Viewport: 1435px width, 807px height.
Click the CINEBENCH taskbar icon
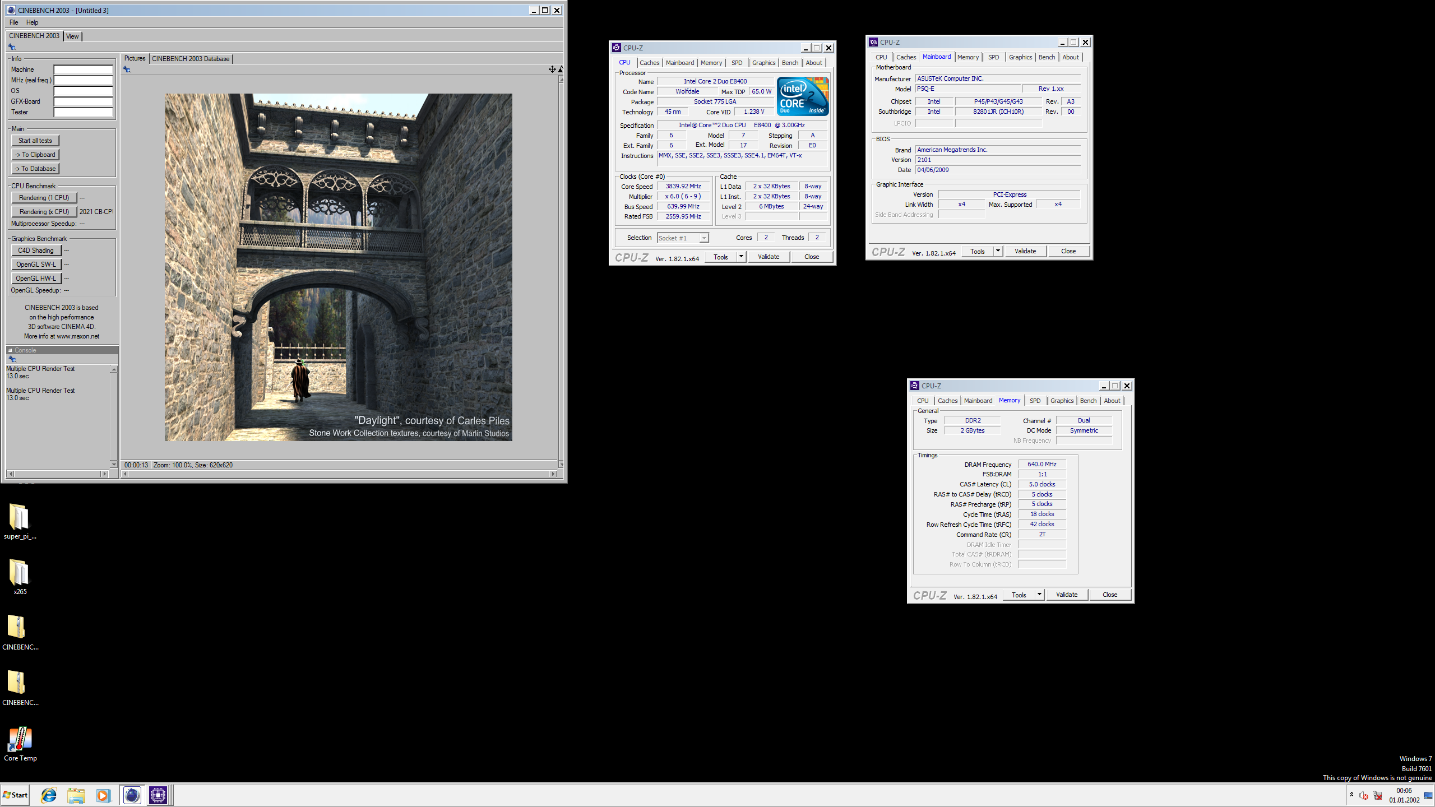(x=132, y=795)
